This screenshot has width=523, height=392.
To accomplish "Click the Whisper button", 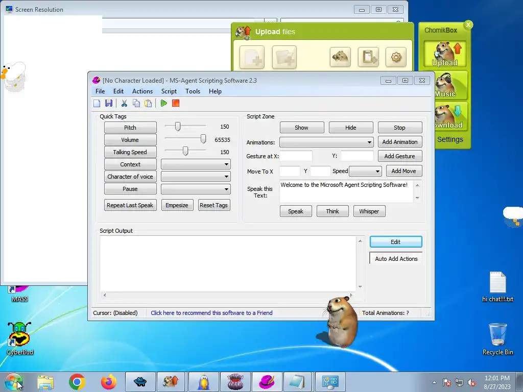I will (369, 211).
